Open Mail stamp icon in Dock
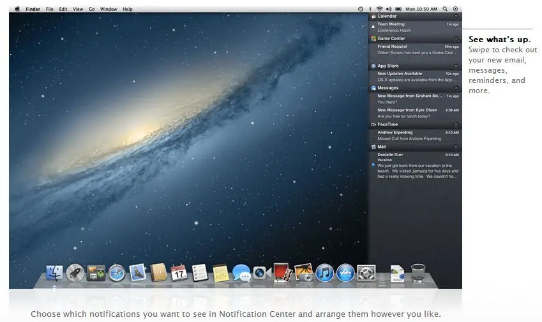 [x=137, y=273]
